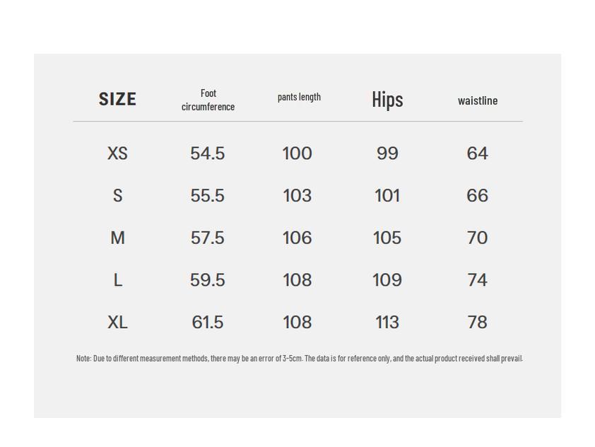Select pants length value 106
Screen dimensions: 595x447
(x=297, y=238)
